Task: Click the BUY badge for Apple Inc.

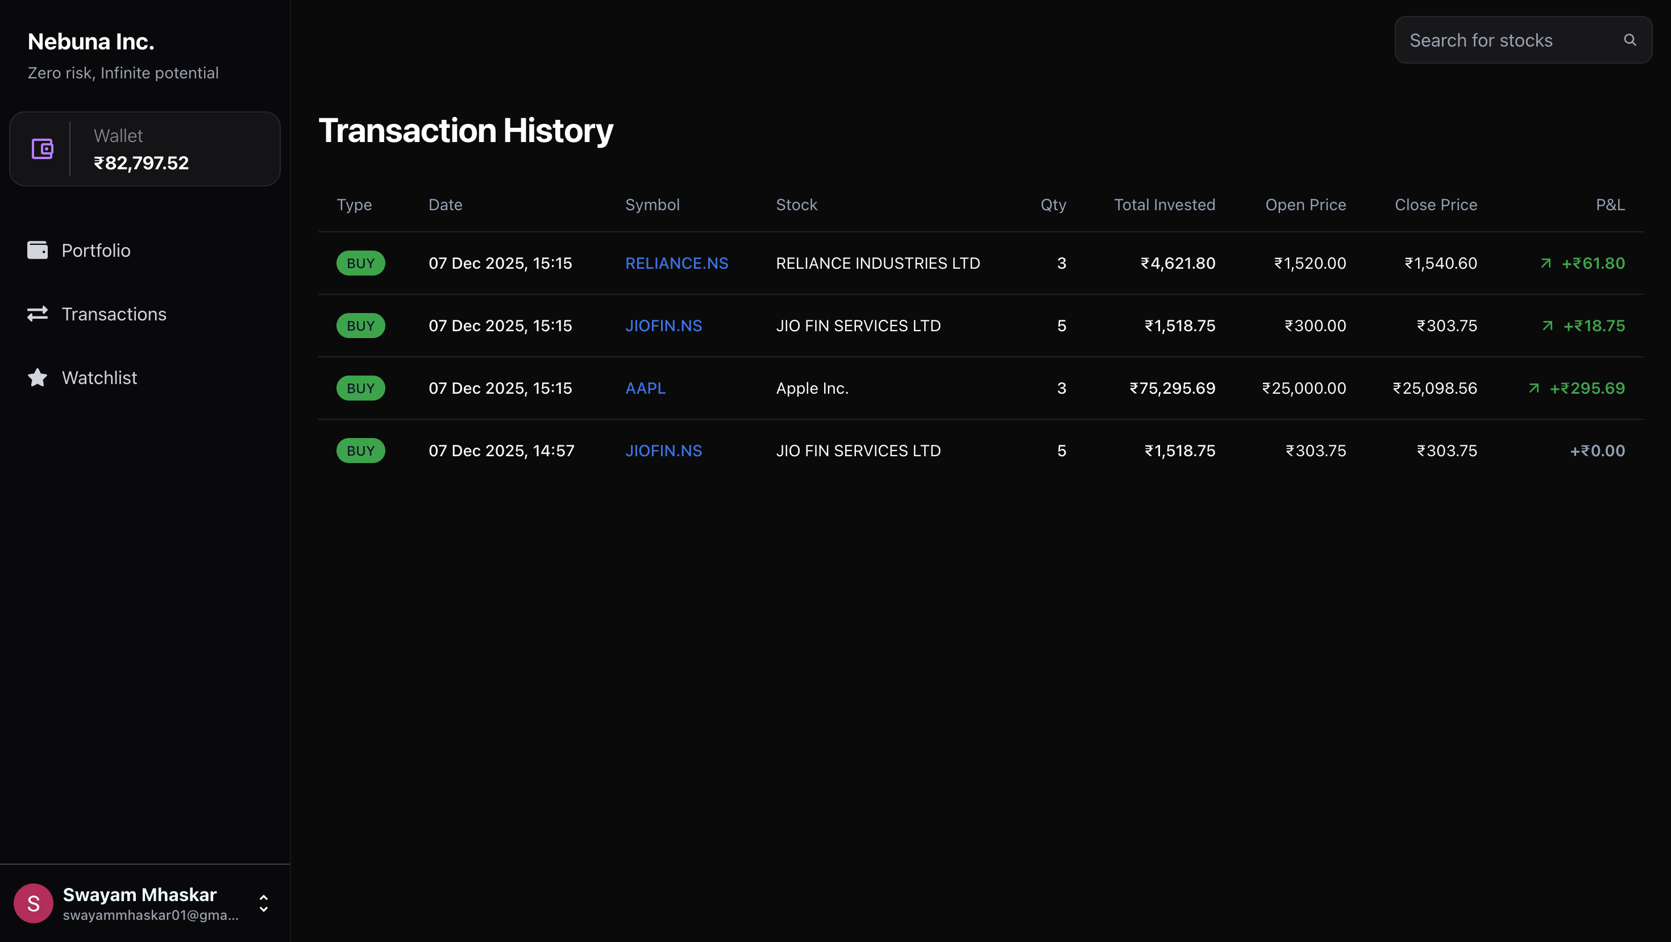Action: coord(361,389)
